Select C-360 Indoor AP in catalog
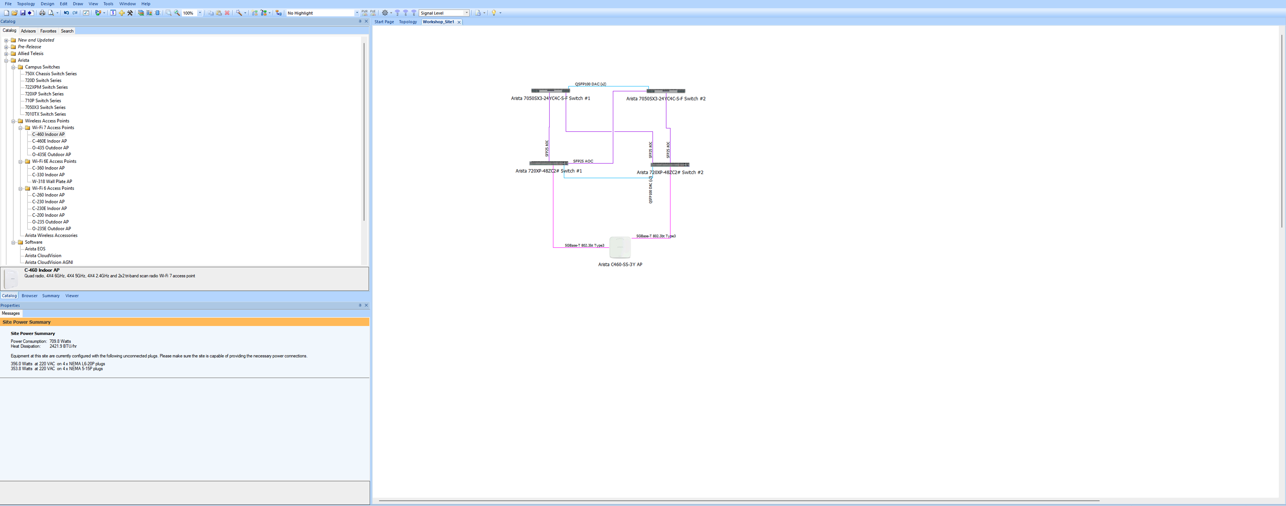This screenshot has height=506, width=1286. (x=48, y=168)
